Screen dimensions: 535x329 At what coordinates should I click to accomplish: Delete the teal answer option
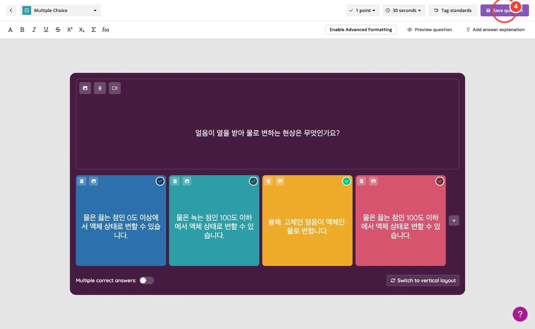(x=175, y=181)
